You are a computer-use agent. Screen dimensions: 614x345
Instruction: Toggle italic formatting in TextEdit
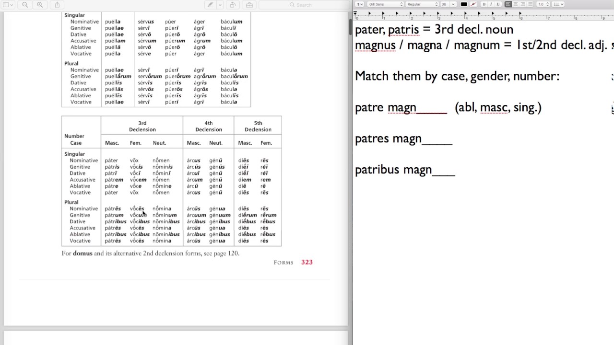491,4
